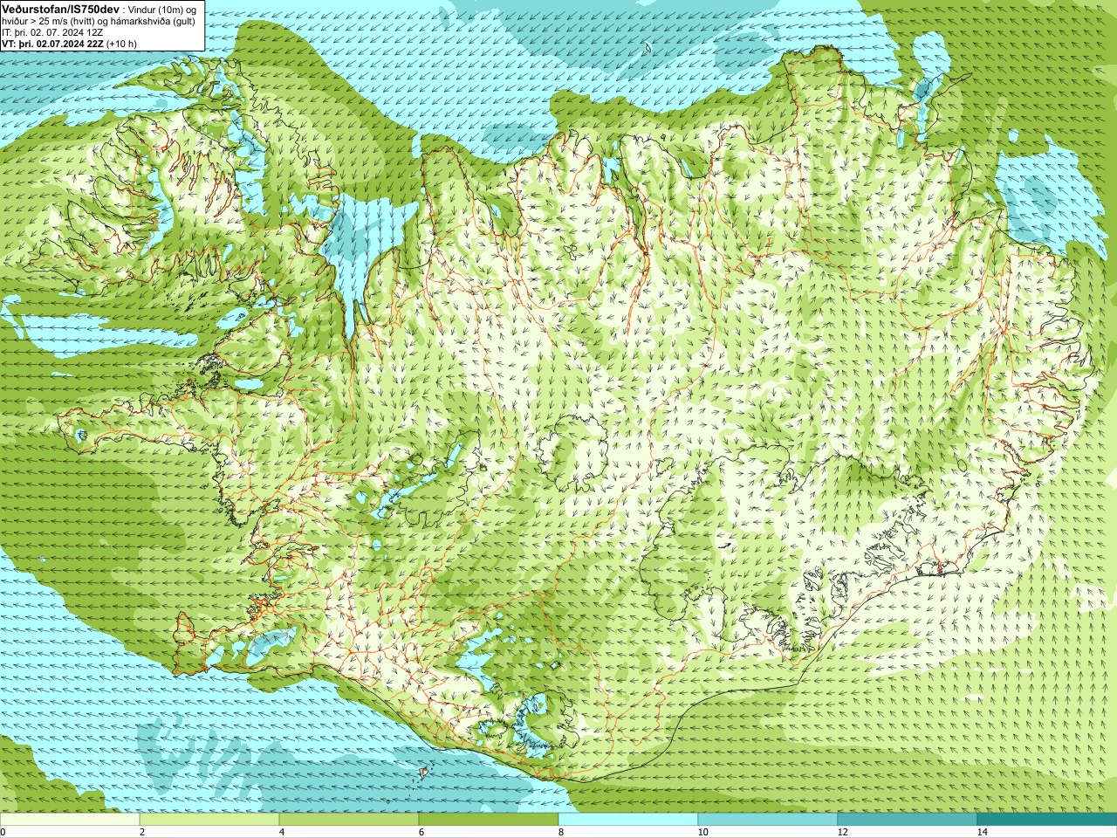Select the olive green 6–8 m/s legend swatch
This screenshot has width=1117, height=838.
coord(489,819)
